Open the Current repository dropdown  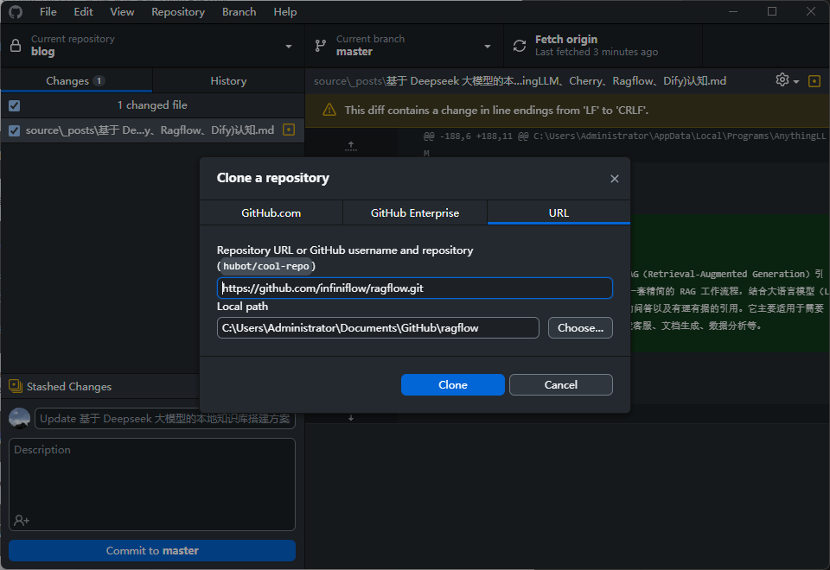coord(152,46)
